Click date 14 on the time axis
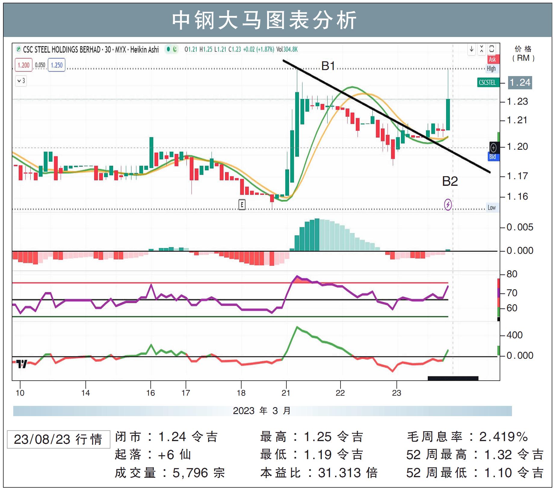Image resolution: width=555 pixels, height=491 pixels. pyautogui.click(x=85, y=393)
